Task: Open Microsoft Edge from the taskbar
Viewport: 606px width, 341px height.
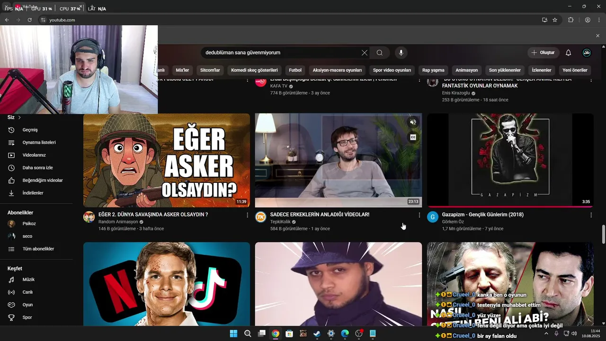Action: tap(345, 333)
